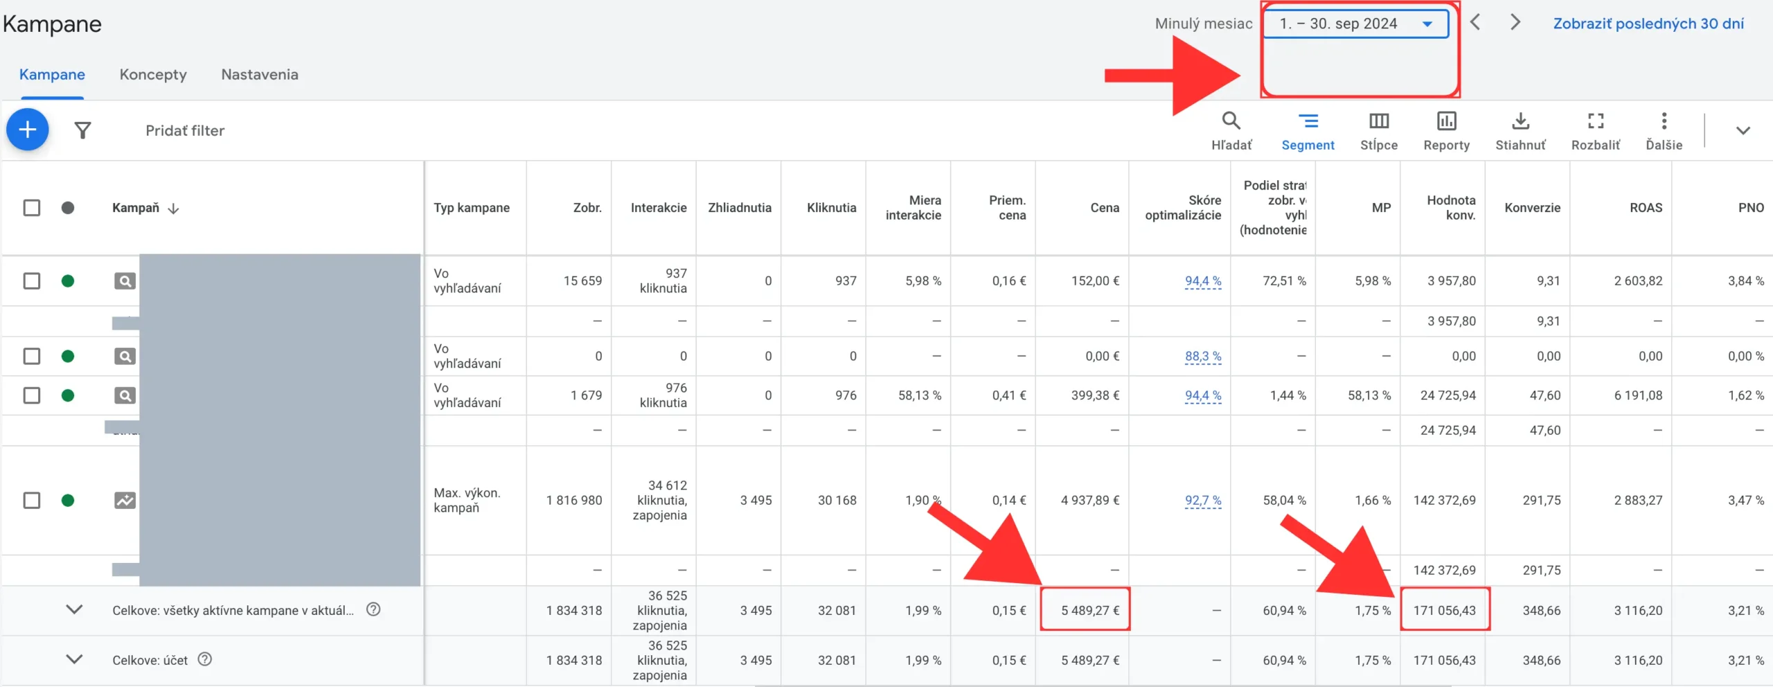Click the Kampaň column sort arrow
1773x687 pixels.
pyautogui.click(x=173, y=208)
